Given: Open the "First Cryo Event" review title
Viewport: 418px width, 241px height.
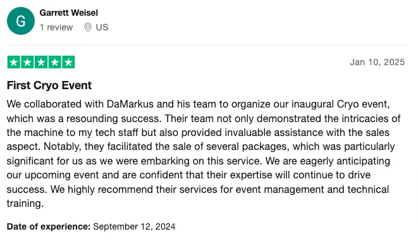Looking at the screenshot, I should (49, 85).
